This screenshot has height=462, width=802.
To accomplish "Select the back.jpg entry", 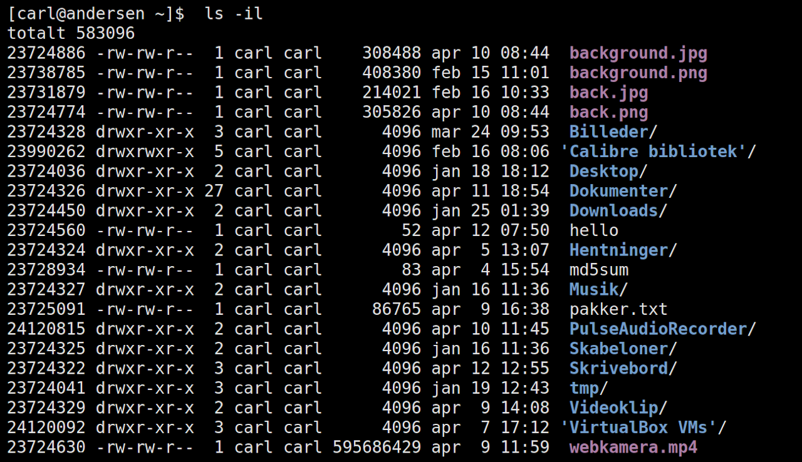I will [x=608, y=93].
